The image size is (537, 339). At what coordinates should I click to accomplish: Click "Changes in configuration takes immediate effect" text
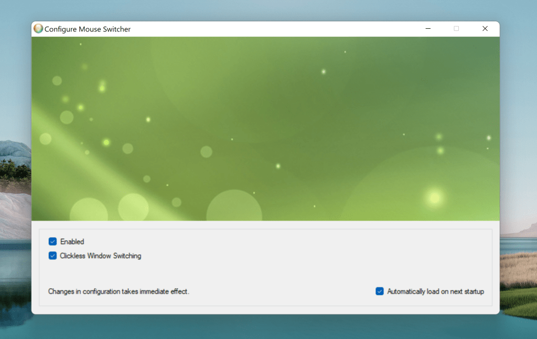click(119, 291)
